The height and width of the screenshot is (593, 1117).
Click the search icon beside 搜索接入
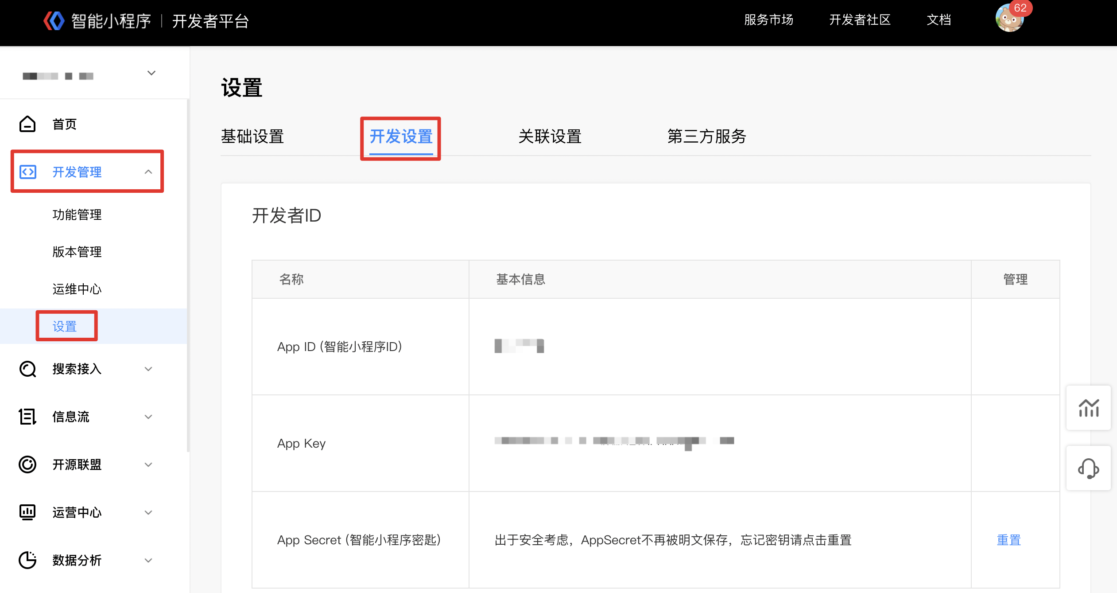coord(27,369)
